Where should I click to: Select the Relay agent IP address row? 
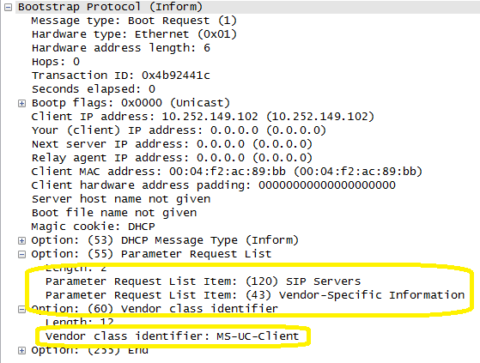point(172,158)
